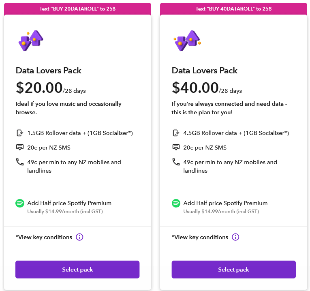
Task: Click Add Half price Spotify Premium in $20 pack
Action: [x=69, y=203]
